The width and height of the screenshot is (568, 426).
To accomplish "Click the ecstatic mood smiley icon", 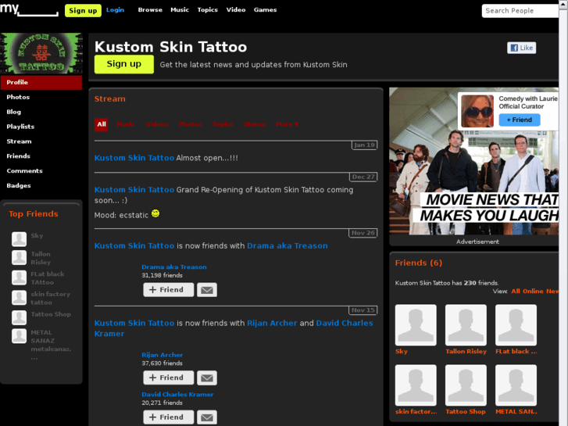I will tap(155, 213).
